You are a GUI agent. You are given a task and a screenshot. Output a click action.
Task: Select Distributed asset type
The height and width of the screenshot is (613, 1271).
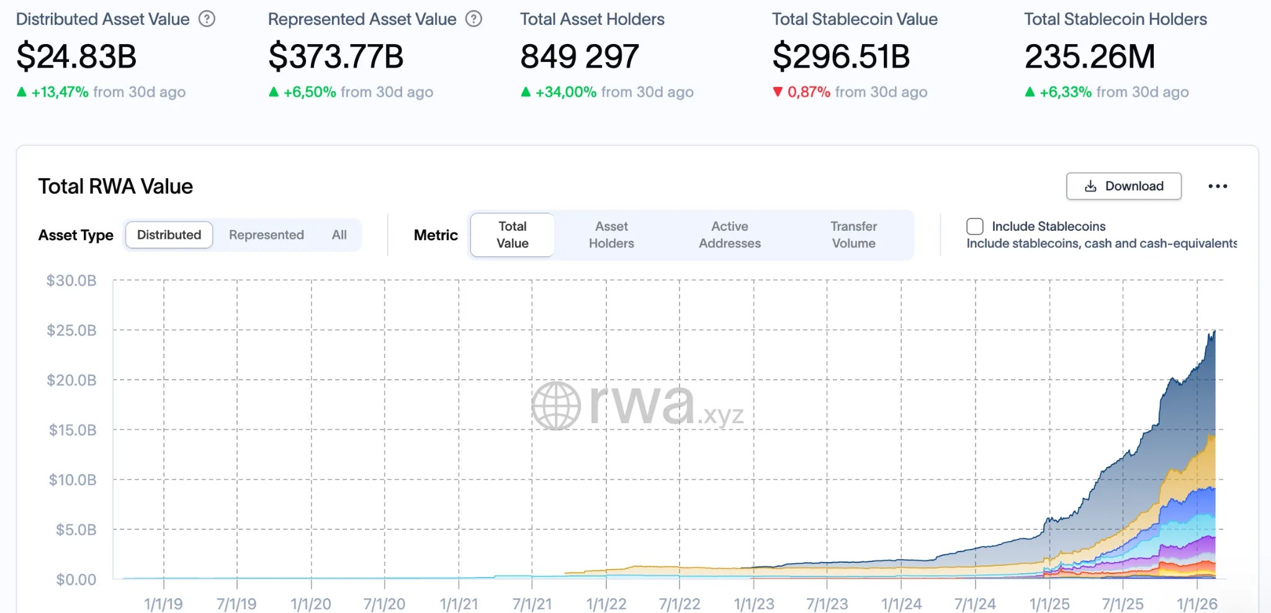coord(169,235)
